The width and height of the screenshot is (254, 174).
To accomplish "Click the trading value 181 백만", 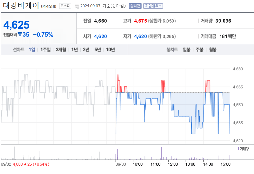I will [x=227, y=36].
